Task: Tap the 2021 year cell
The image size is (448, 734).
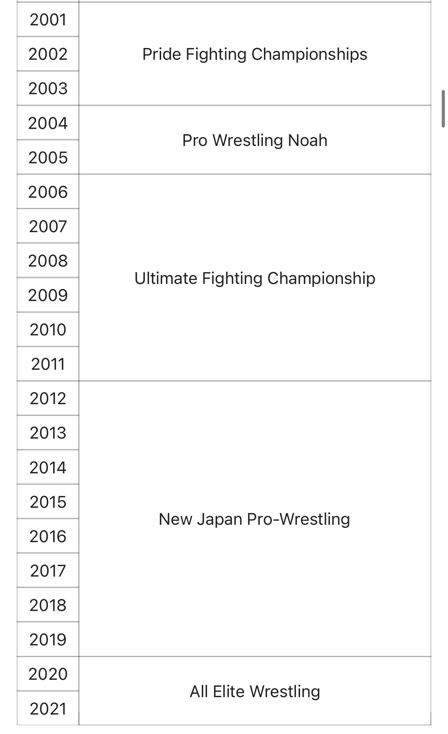Action: point(48,709)
